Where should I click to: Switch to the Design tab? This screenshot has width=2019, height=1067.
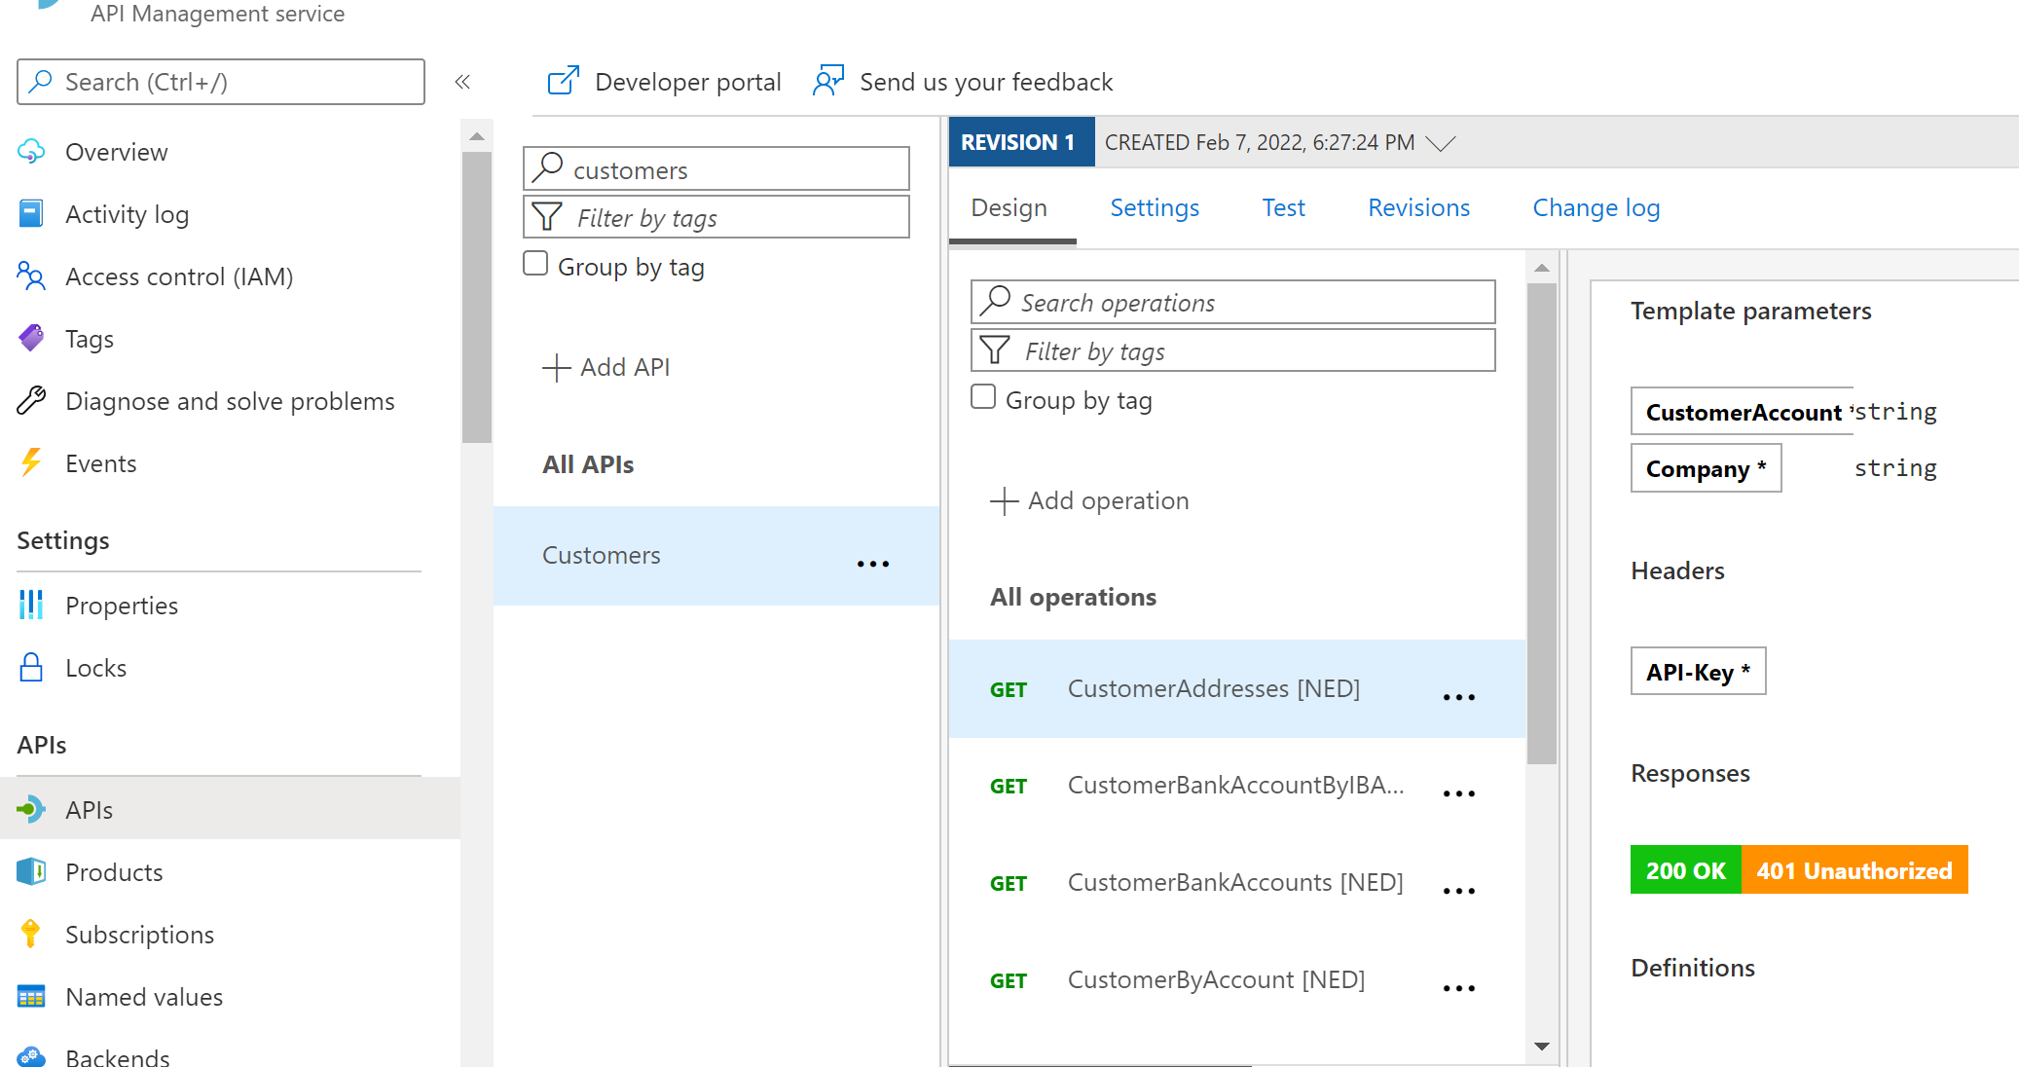[1009, 207]
